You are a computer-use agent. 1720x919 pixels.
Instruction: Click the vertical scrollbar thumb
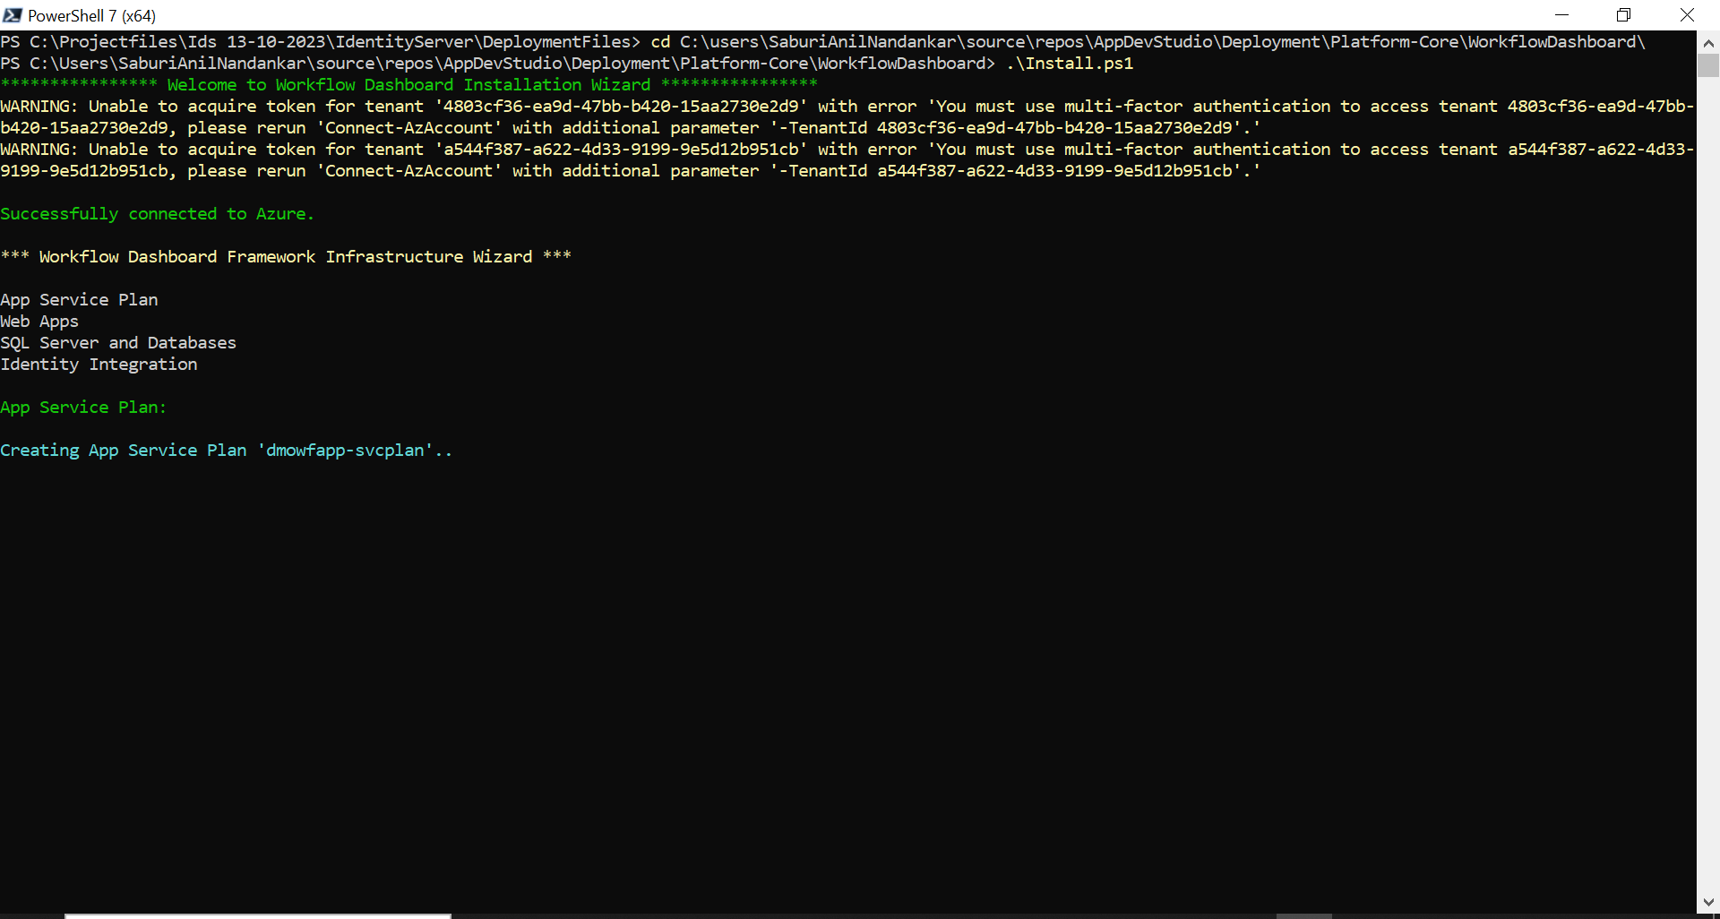[x=1708, y=65]
